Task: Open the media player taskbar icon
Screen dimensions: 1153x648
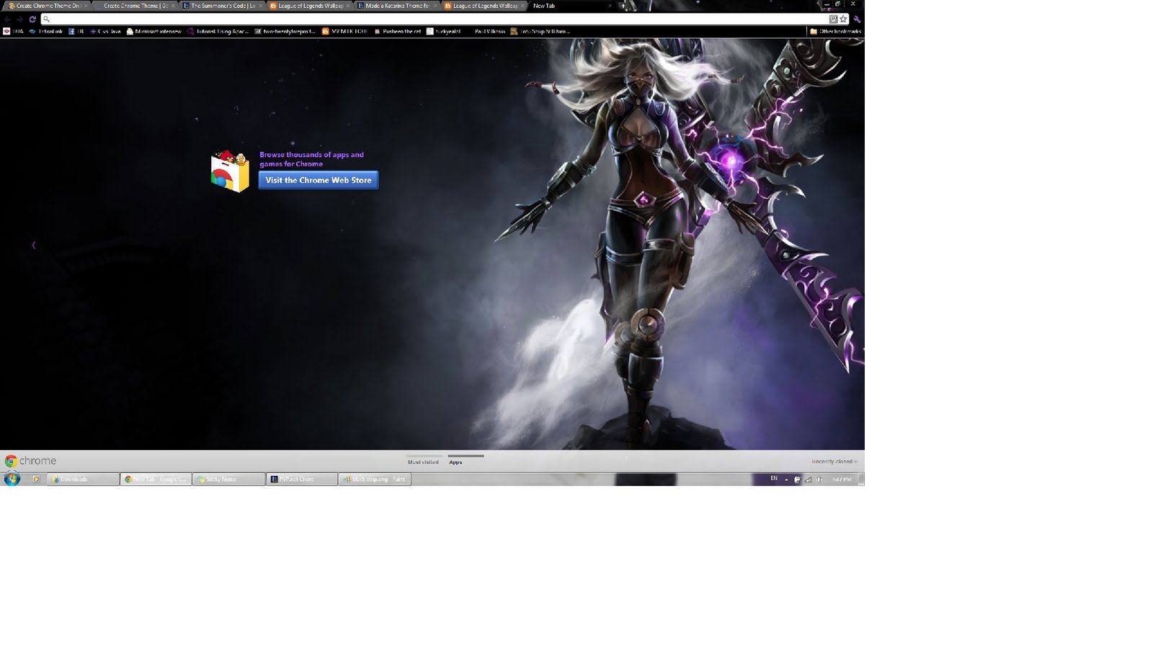Action: tap(36, 479)
